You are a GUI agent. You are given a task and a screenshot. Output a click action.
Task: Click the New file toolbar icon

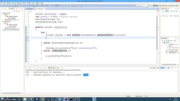[2, 6]
